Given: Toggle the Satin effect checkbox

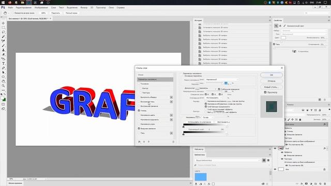Looking at the screenshot, I should pos(139,111).
